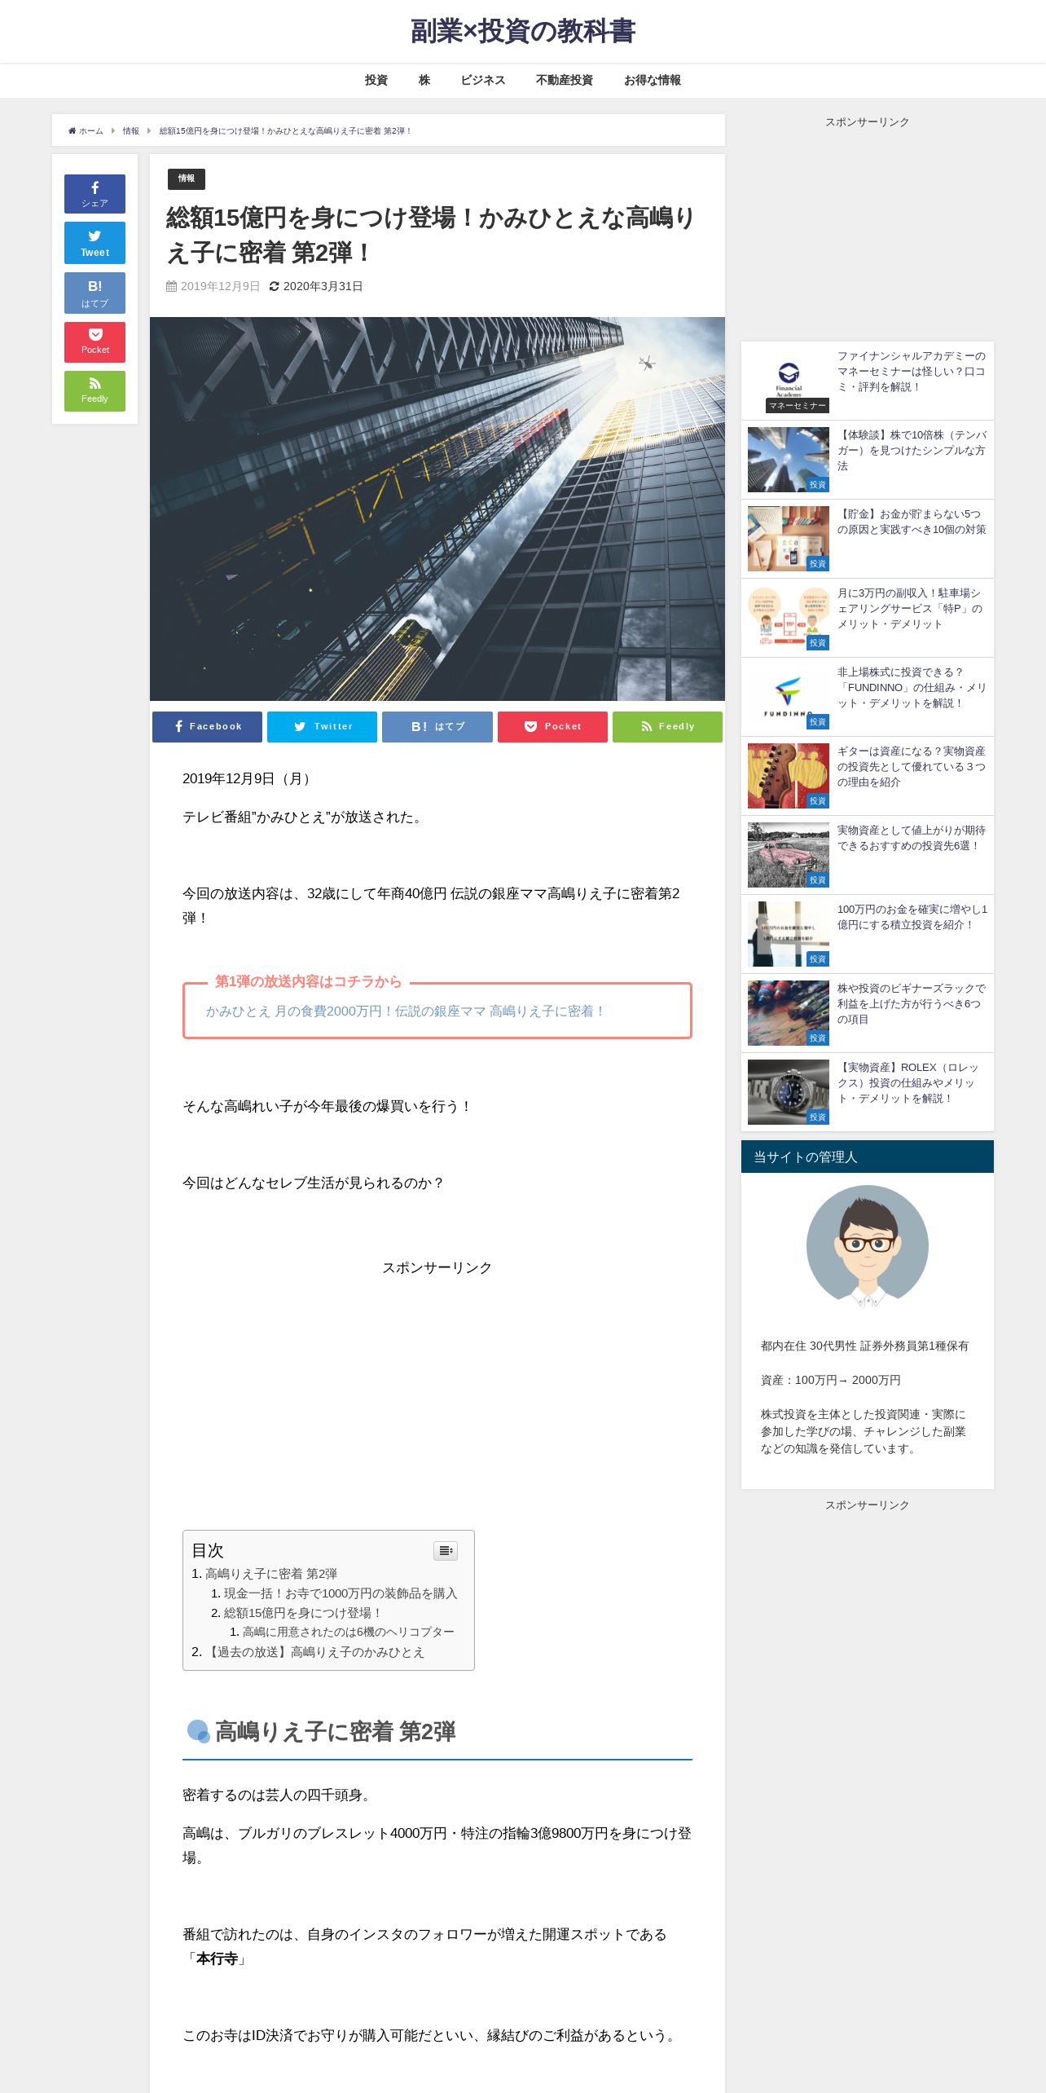Open the ファイナンシャルアカデミーのマネーセミナー article

[x=912, y=372]
